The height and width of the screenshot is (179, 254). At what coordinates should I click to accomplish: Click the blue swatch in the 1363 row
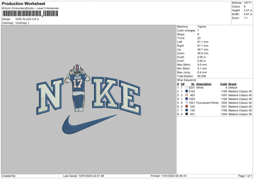[x=187, y=99]
